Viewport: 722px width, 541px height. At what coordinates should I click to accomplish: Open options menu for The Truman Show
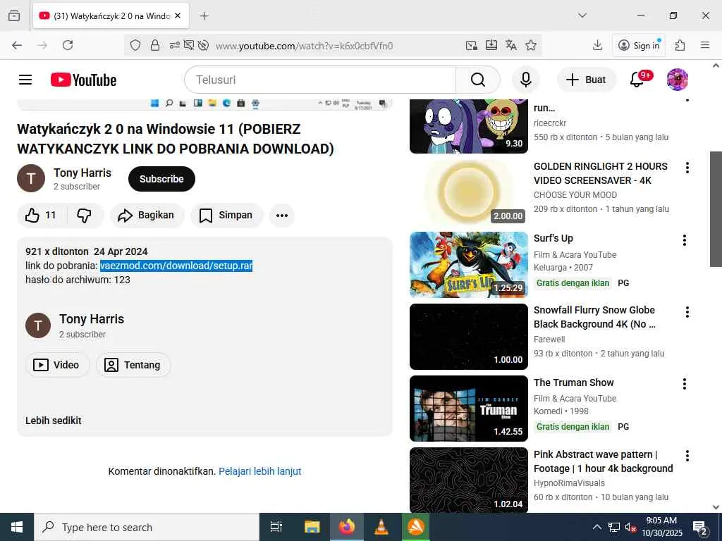tap(684, 384)
